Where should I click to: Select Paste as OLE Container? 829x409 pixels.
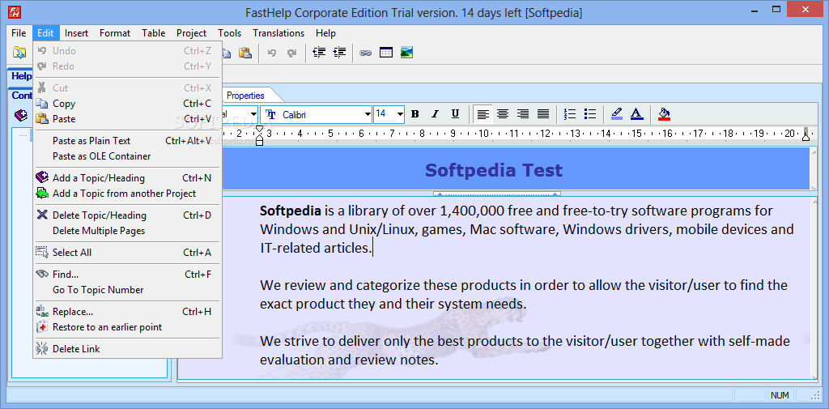(127, 156)
